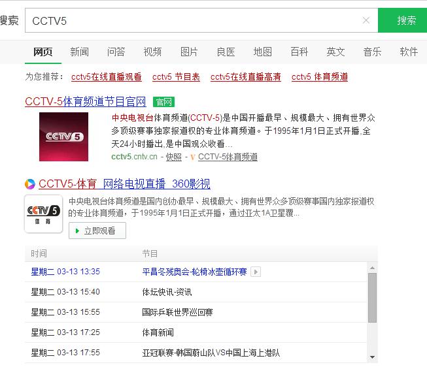
Task: Click the green 搜索 search button
Action: click(x=403, y=20)
